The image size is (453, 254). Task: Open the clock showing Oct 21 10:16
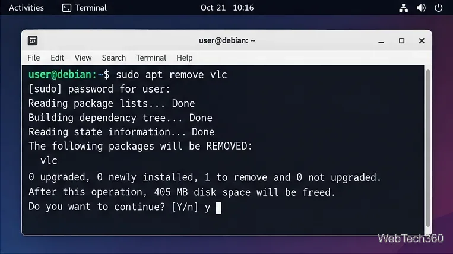(x=227, y=8)
